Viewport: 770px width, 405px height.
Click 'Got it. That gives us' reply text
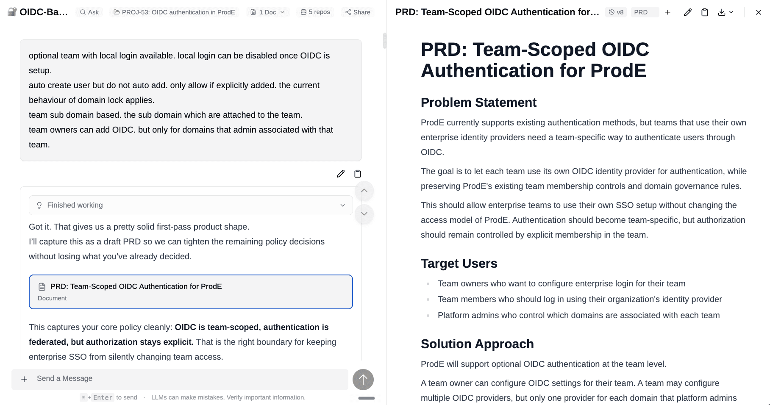point(139,227)
